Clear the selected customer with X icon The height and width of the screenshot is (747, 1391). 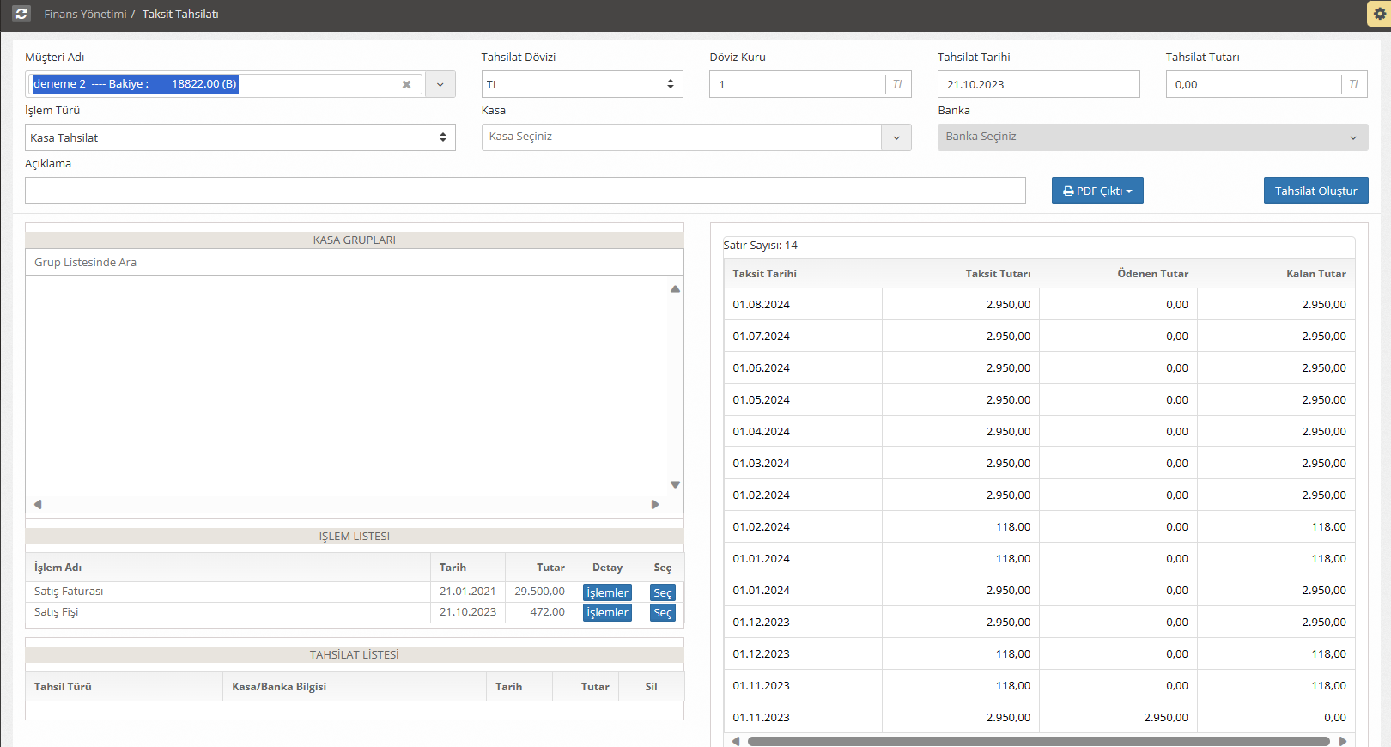(x=406, y=84)
